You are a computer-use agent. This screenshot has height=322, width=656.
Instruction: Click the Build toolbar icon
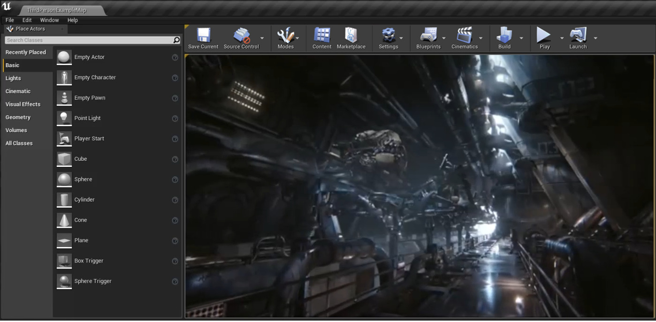[504, 35]
